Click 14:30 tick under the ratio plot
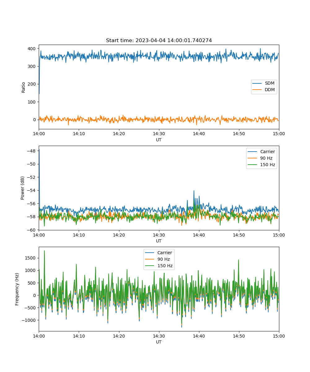This screenshot has height=372, width=310. point(159,134)
